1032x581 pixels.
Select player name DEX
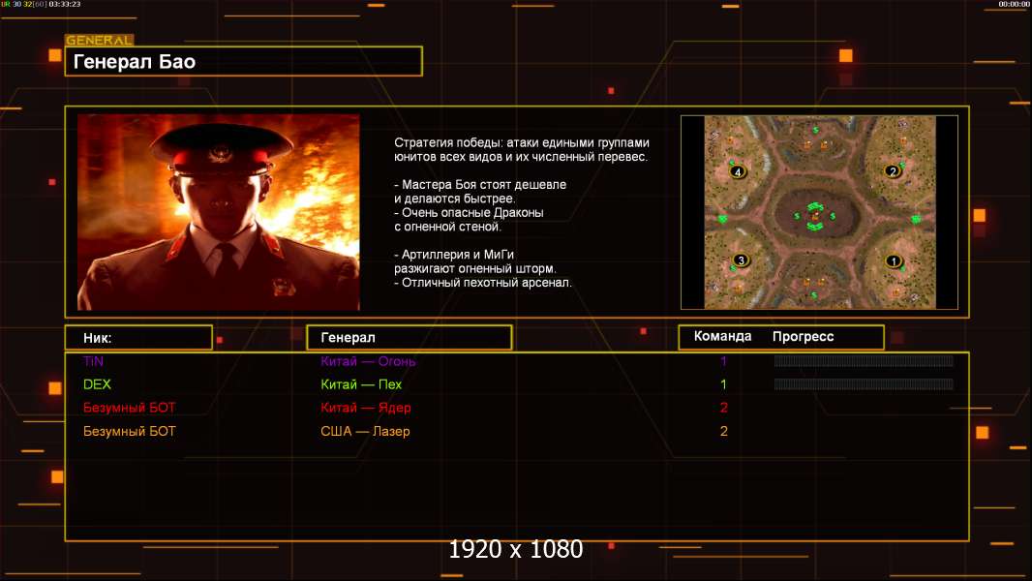click(x=97, y=384)
